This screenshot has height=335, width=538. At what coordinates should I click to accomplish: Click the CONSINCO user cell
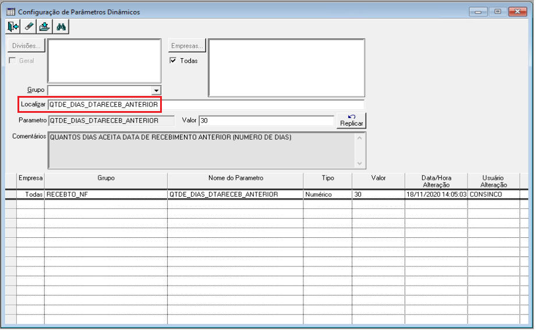[x=493, y=195]
